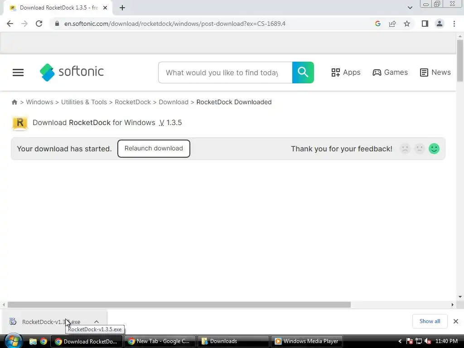Switch to New Tab - Google Chrome taskbar window
Screen dimensions: 464x348
click(x=159, y=341)
